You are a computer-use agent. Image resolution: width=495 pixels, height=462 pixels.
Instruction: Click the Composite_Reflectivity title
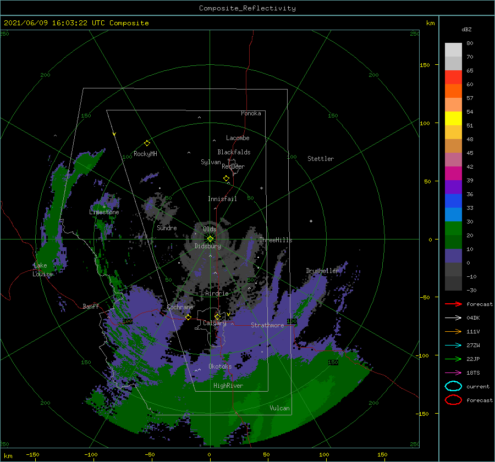point(248,8)
